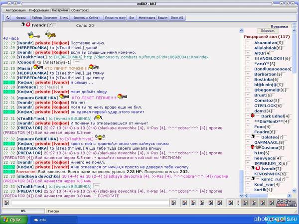Open the Знакомых Online dropdown

point(86,18)
